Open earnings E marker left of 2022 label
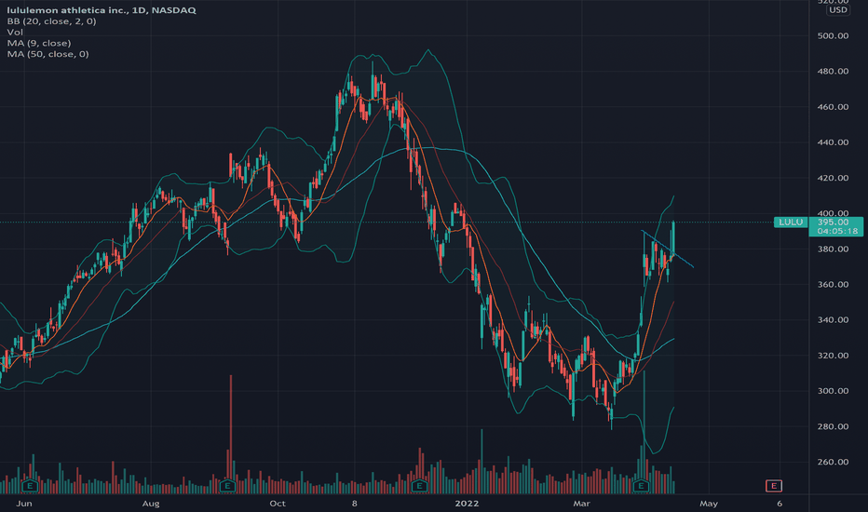This screenshot has width=868, height=512. [x=420, y=486]
